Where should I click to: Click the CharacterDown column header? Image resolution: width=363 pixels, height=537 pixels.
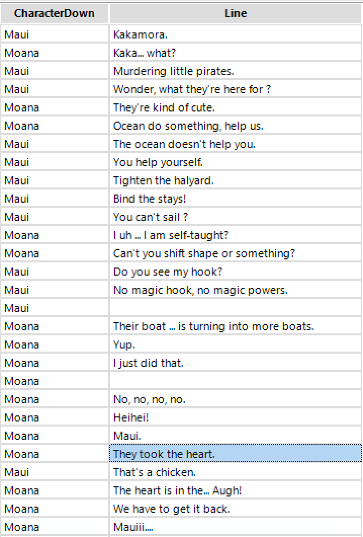tap(54, 13)
